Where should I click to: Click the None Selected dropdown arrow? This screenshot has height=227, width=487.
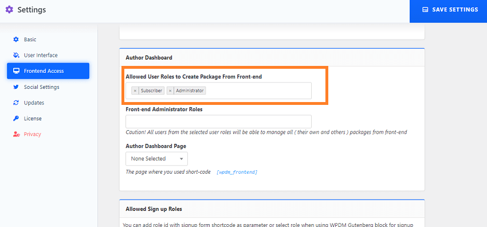[182, 159]
